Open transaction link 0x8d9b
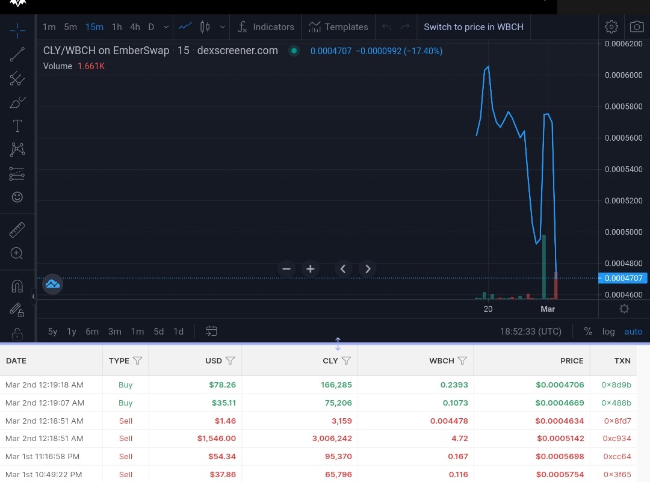 pos(616,385)
